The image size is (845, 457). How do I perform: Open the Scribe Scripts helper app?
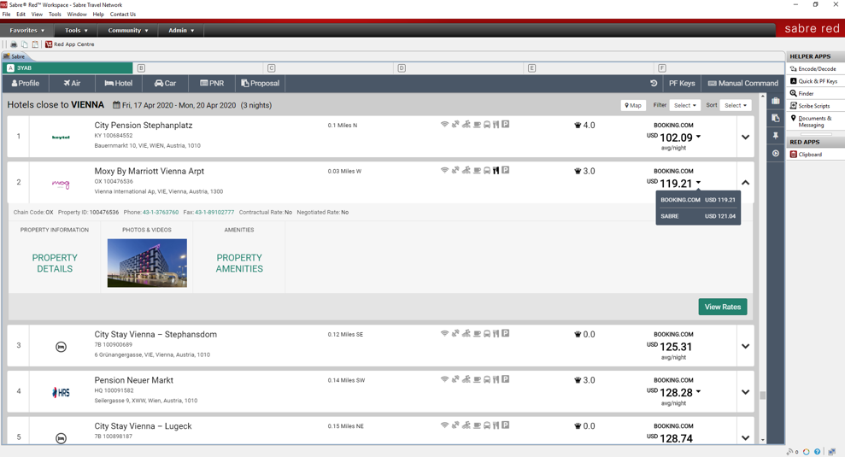click(810, 106)
